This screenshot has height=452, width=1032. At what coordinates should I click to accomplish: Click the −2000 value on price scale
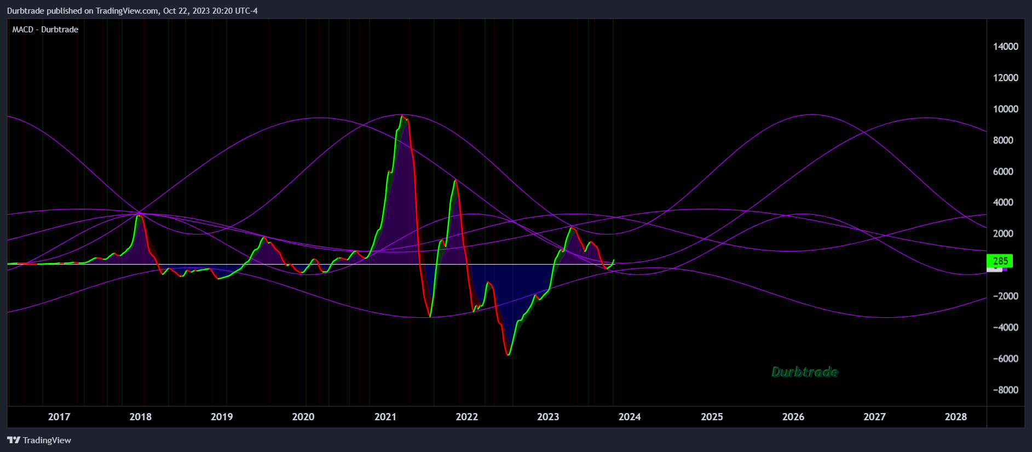pyautogui.click(x=1006, y=296)
